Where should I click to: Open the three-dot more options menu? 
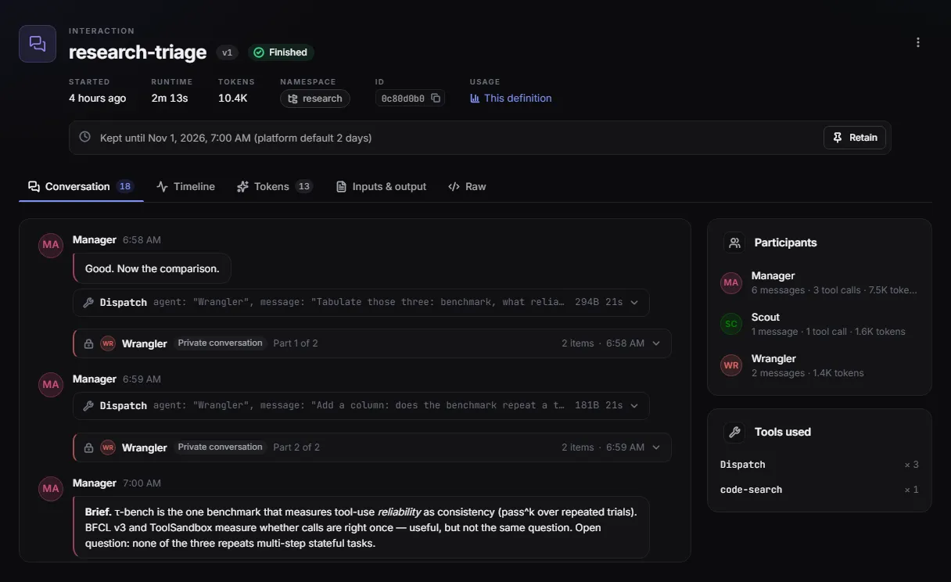click(918, 42)
